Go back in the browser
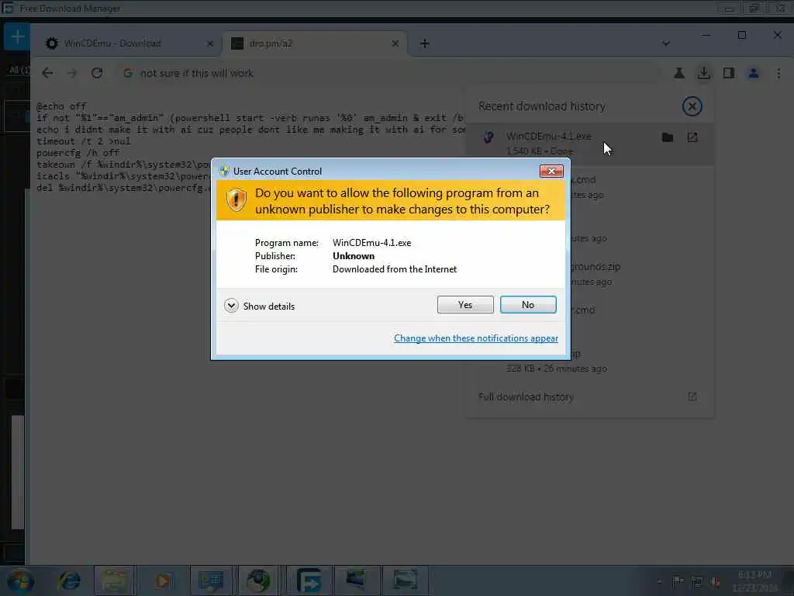Viewport: 794px width, 596px height. coord(47,73)
